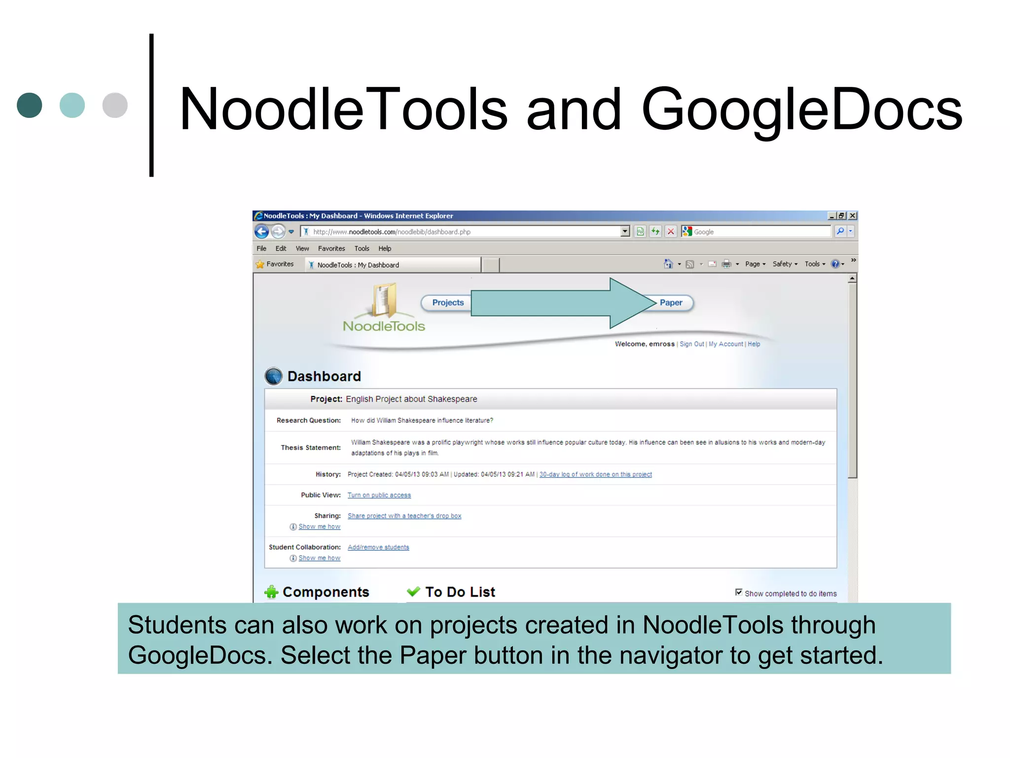Click Turn on public access link

(x=379, y=495)
